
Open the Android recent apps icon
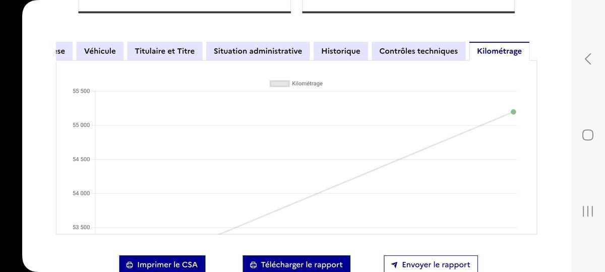(588, 211)
